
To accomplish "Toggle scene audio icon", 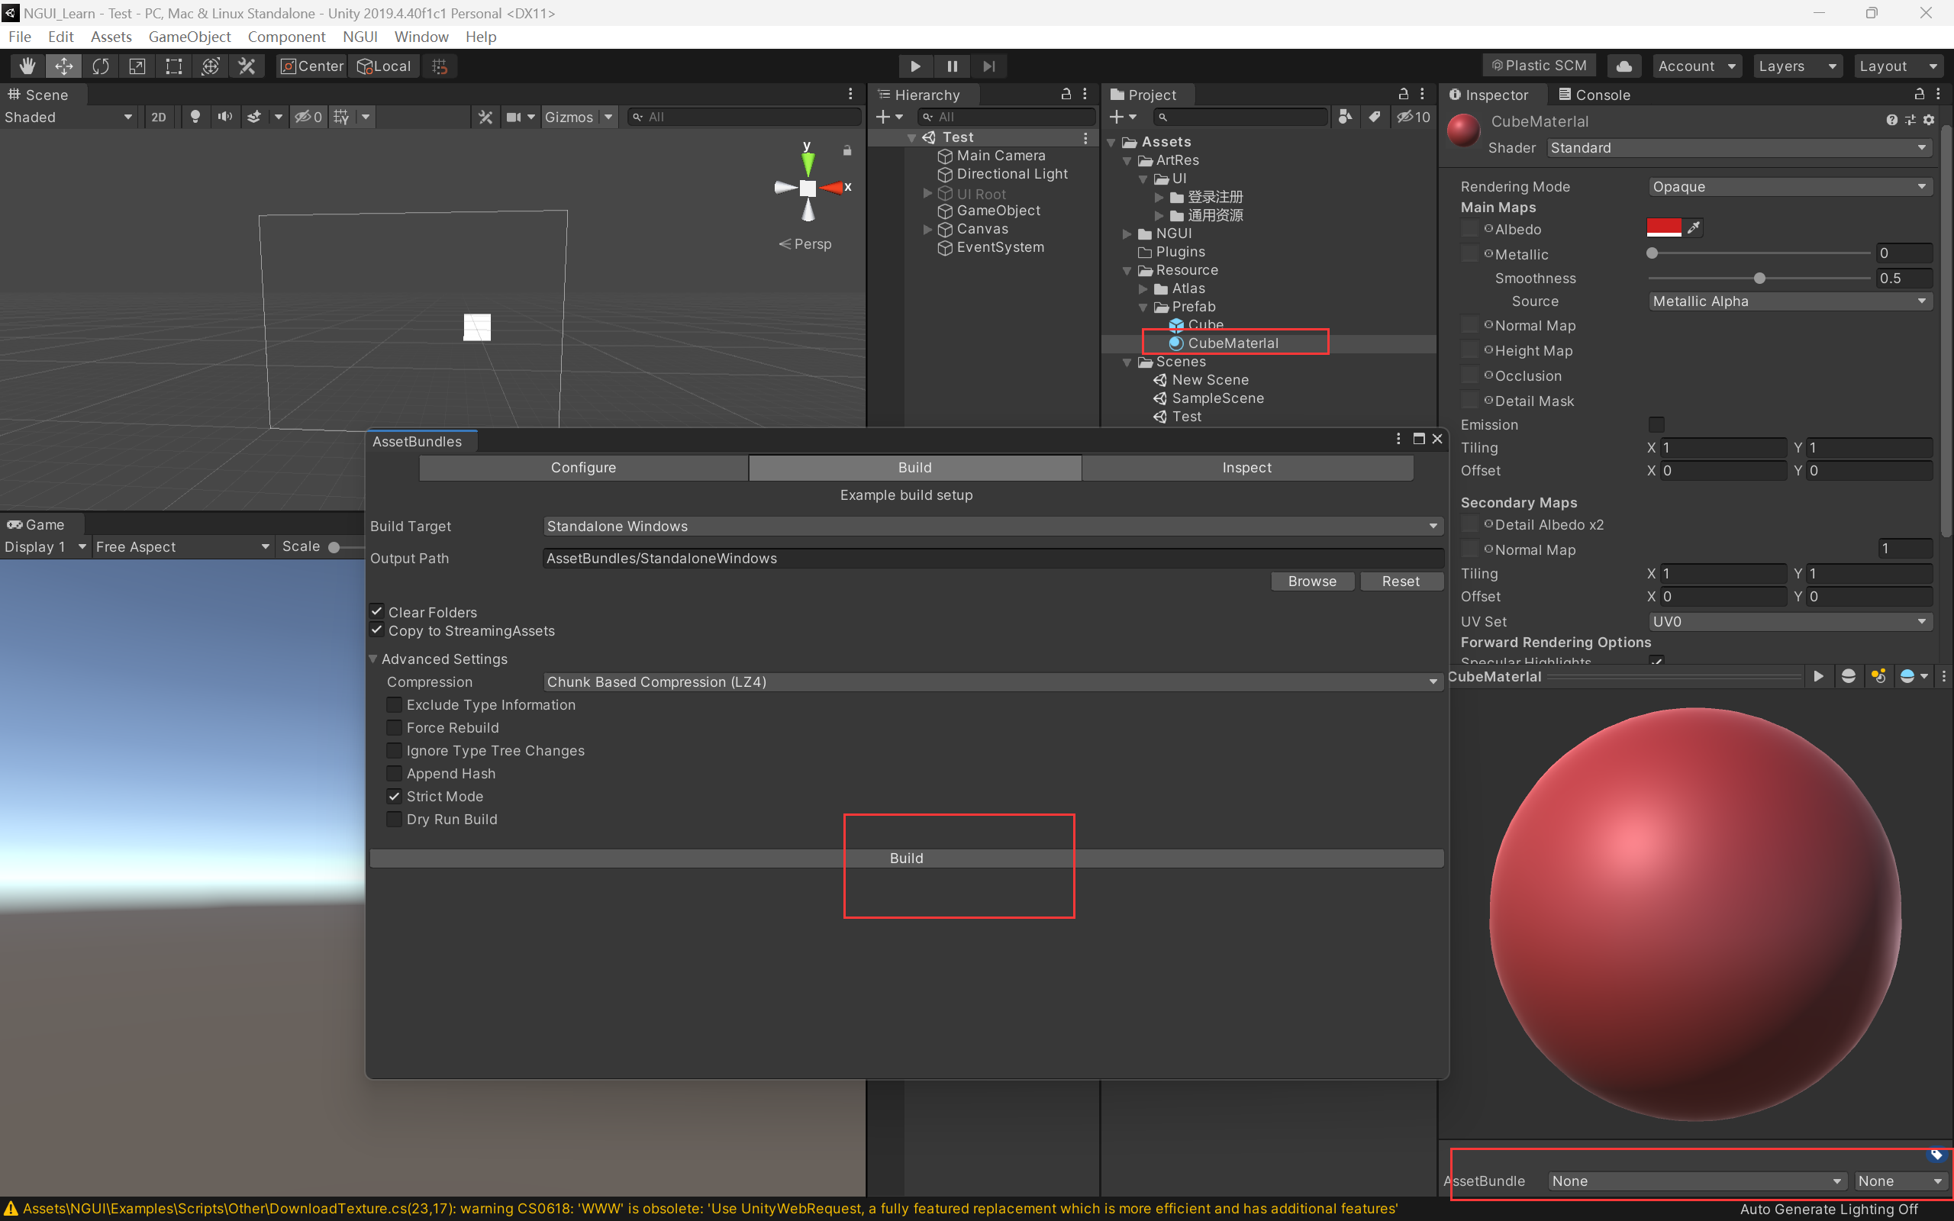I will click(x=224, y=117).
